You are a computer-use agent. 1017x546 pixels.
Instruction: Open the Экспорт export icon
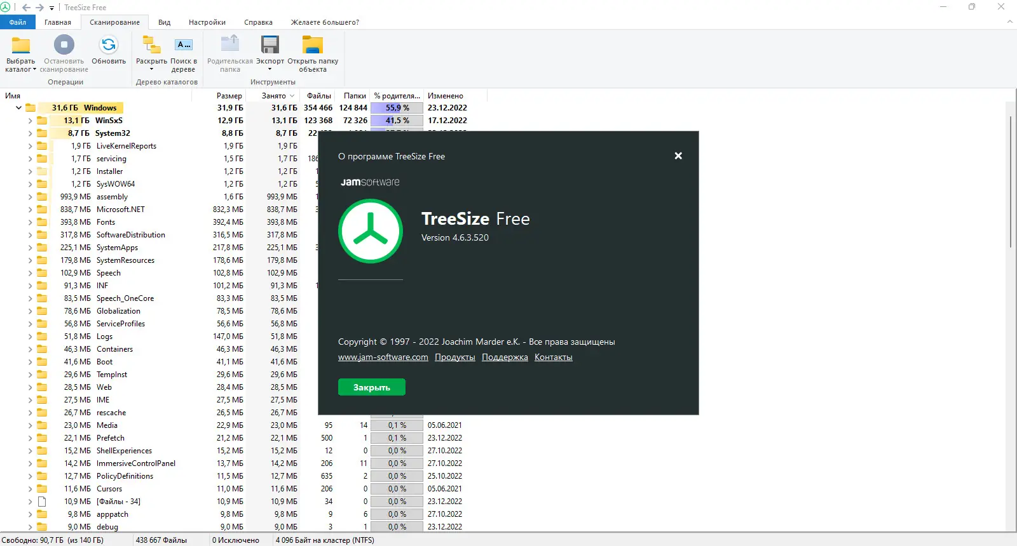(270, 45)
